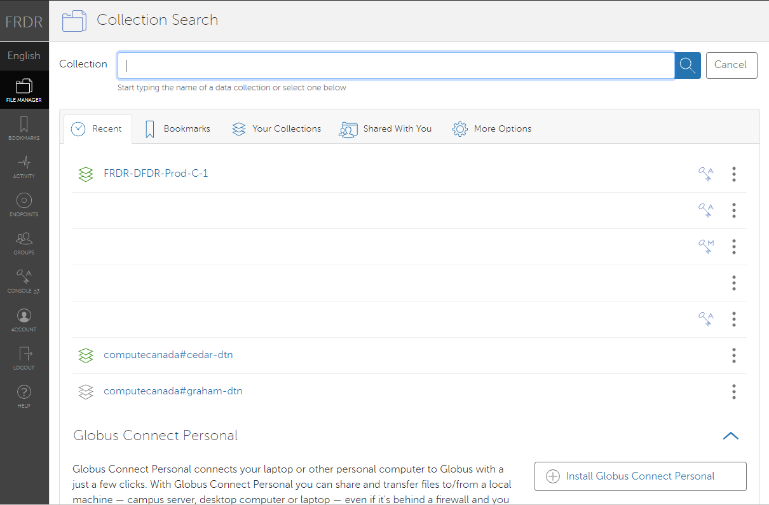Open the three-dot menu in the row without a key icon
This screenshot has height=505, width=769.
pyautogui.click(x=734, y=283)
